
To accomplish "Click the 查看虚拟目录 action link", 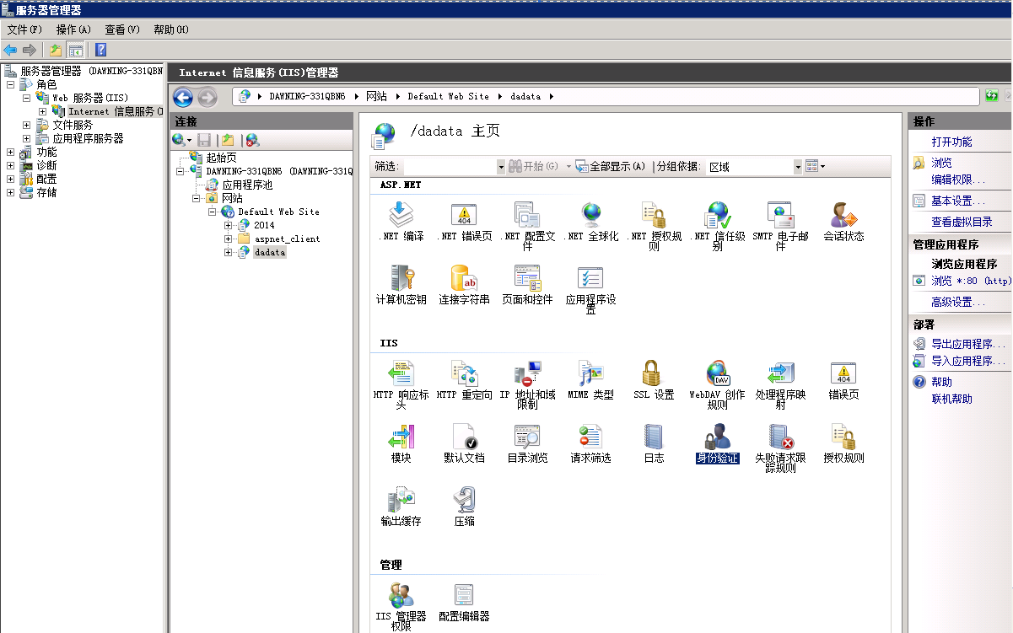I will click(x=962, y=222).
